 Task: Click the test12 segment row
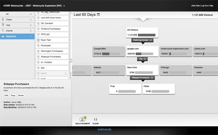coord(52,73)
